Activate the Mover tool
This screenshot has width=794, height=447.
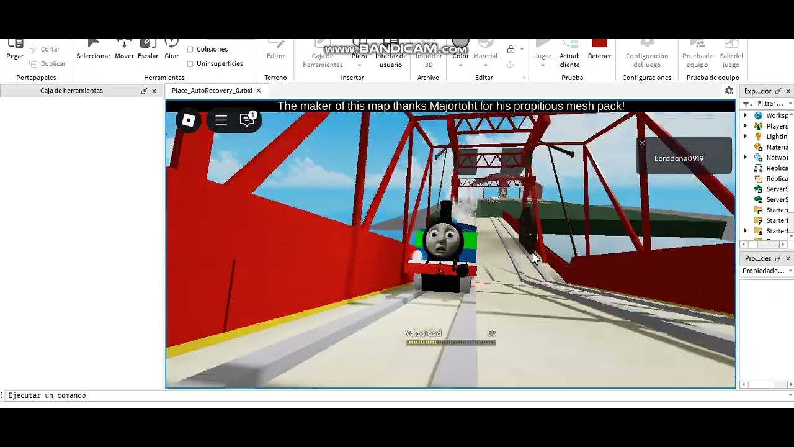click(x=124, y=50)
